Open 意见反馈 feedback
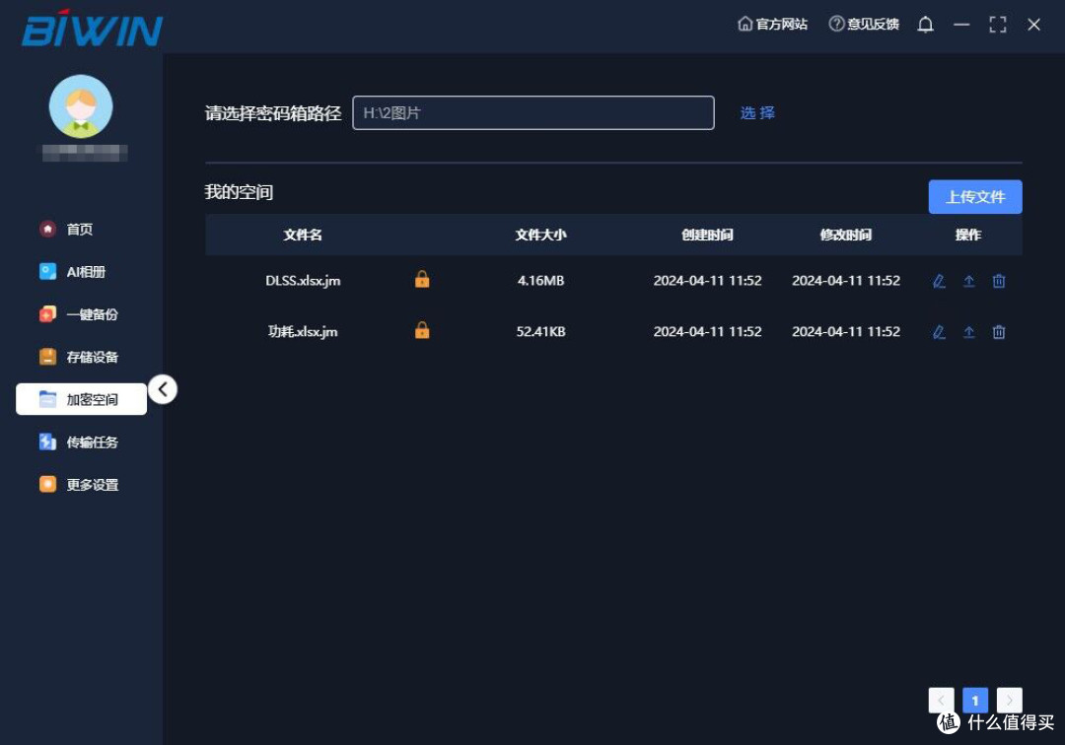Viewport: 1065px width, 745px height. click(x=863, y=25)
